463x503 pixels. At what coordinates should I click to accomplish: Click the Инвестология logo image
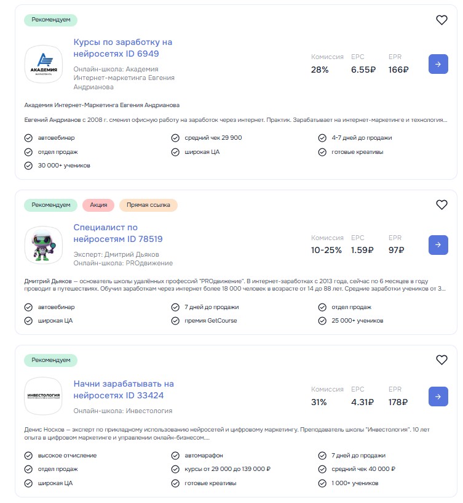coord(43,396)
